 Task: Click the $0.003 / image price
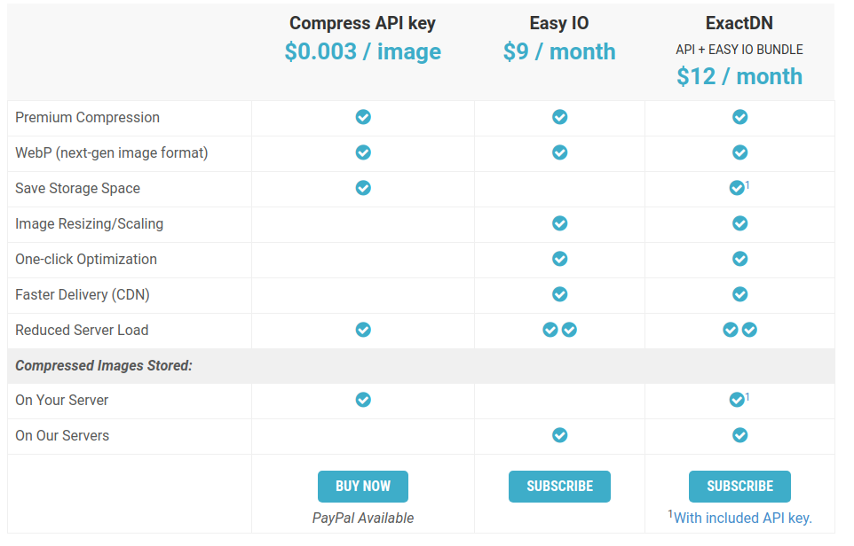tap(363, 51)
